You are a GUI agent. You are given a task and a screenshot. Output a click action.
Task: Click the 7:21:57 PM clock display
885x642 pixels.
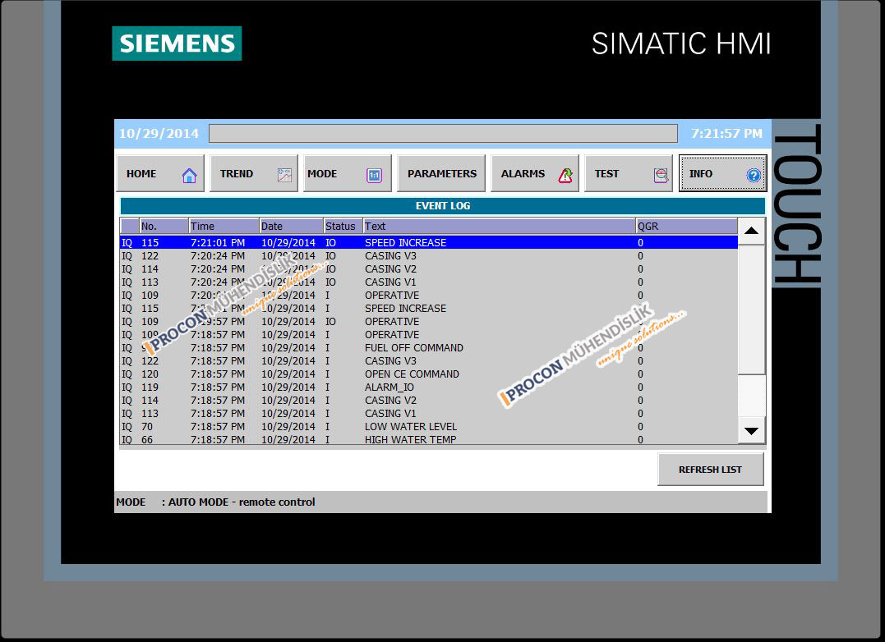pyautogui.click(x=726, y=134)
